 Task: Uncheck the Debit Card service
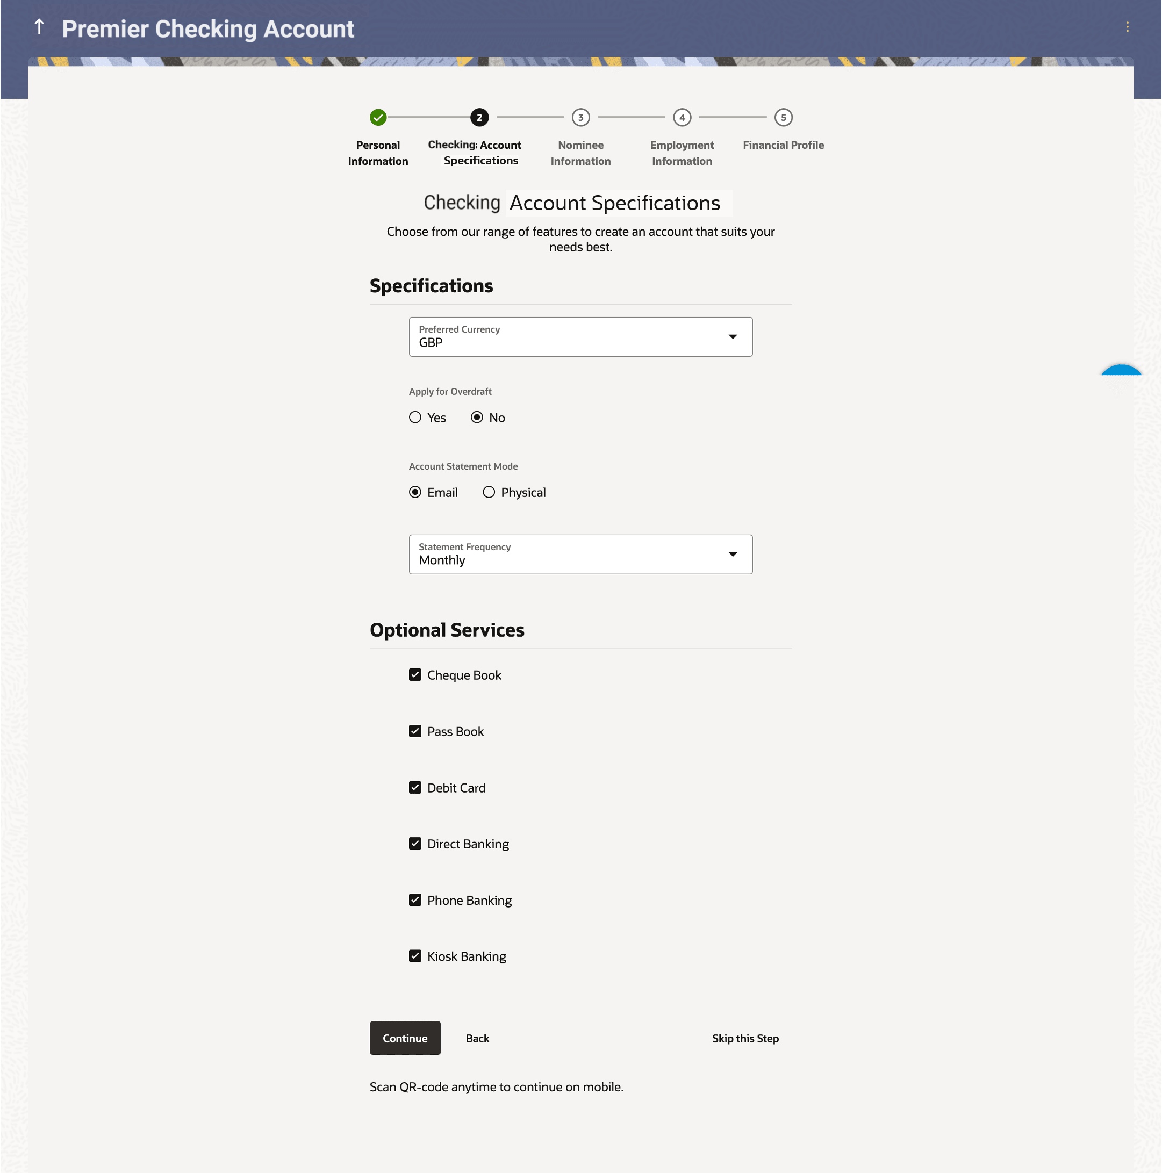(415, 788)
